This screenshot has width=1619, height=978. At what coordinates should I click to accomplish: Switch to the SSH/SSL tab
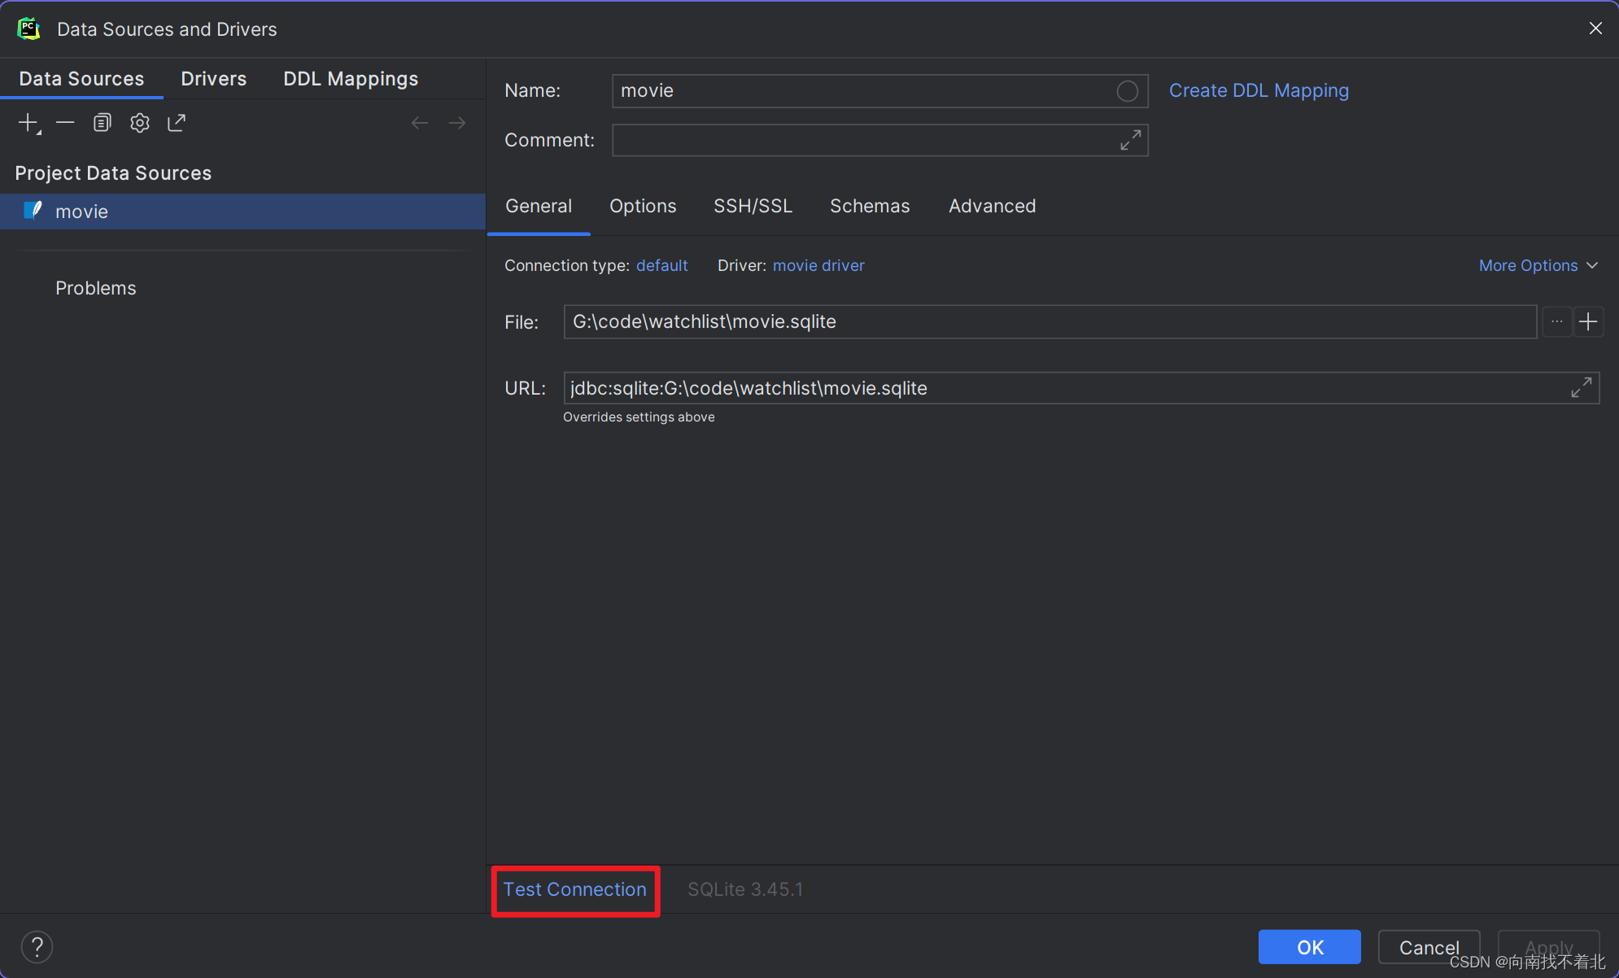pos(753,206)
